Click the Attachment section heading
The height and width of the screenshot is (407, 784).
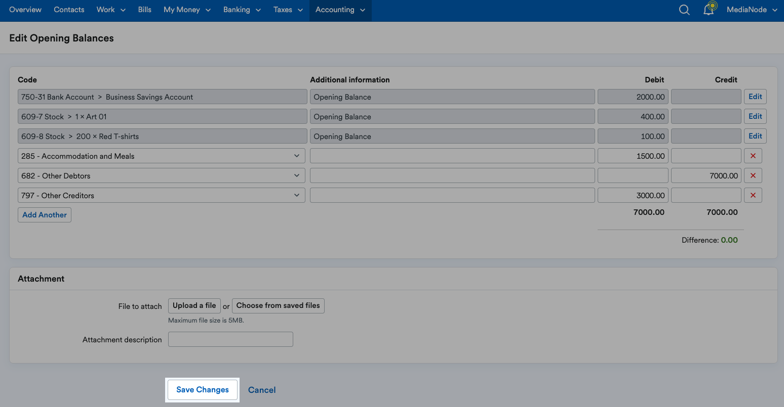point(41,279)
